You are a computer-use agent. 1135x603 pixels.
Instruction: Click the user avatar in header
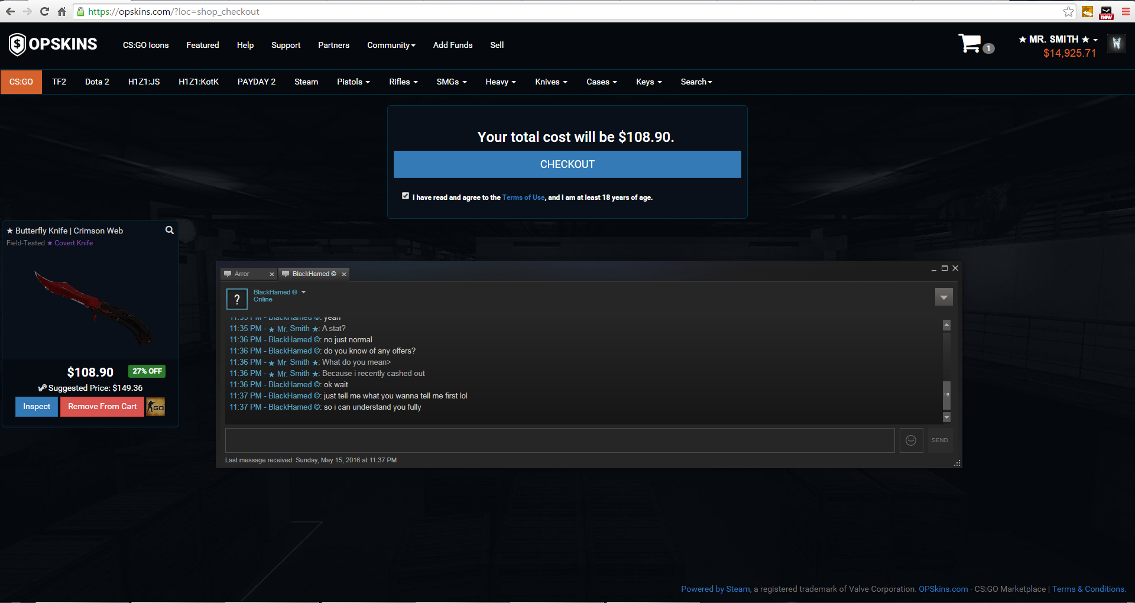coord(1117,43)
